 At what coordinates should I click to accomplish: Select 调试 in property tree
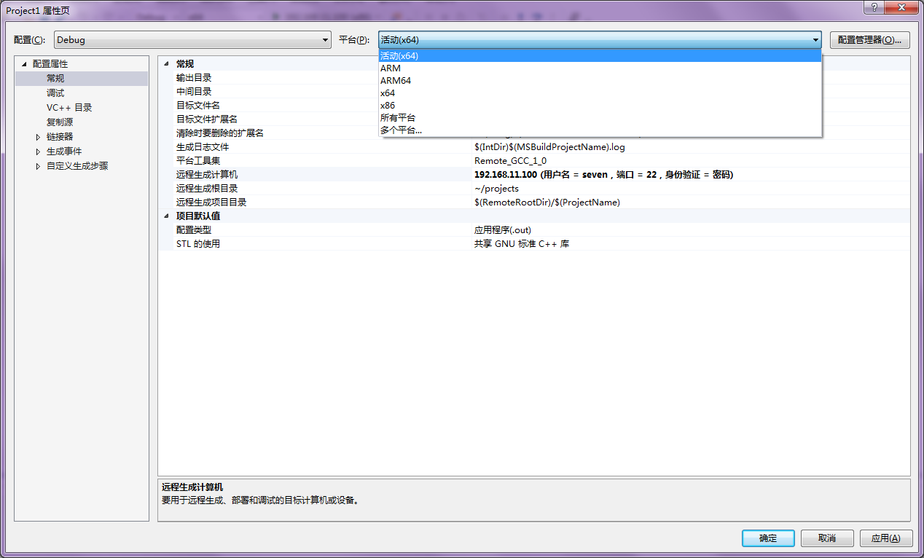coord(55,93)
